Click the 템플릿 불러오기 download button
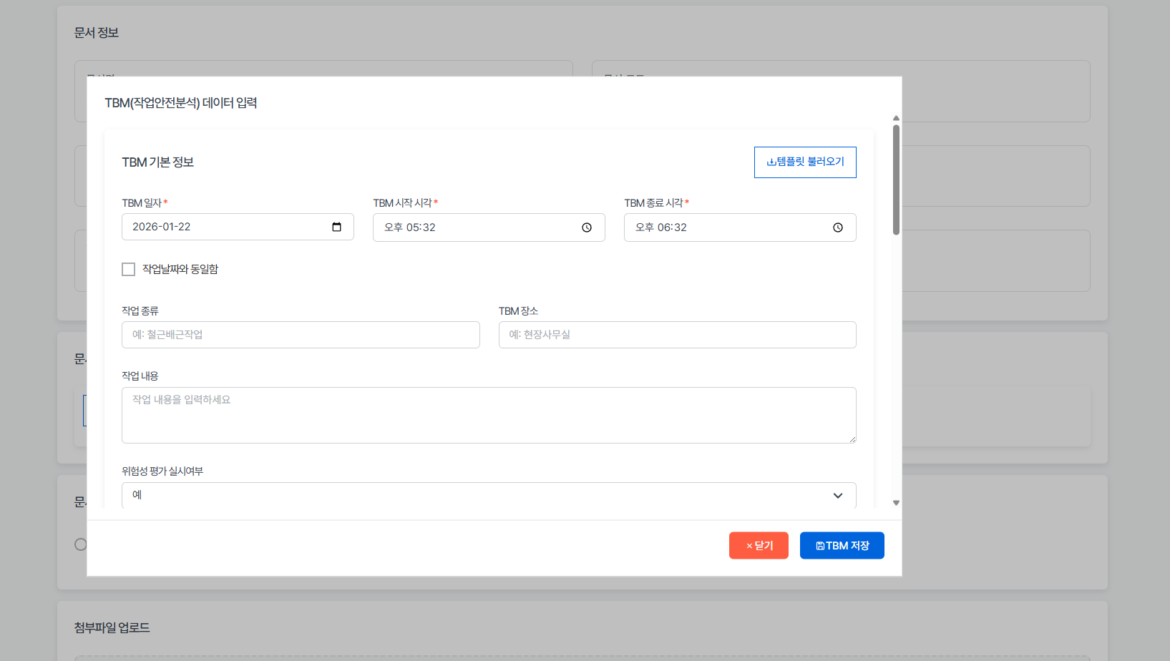This screenshot has height=661, width=1170. pos(805,162)
